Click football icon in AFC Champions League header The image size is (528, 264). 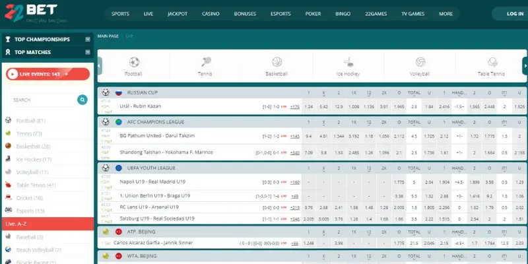(106, 122)
